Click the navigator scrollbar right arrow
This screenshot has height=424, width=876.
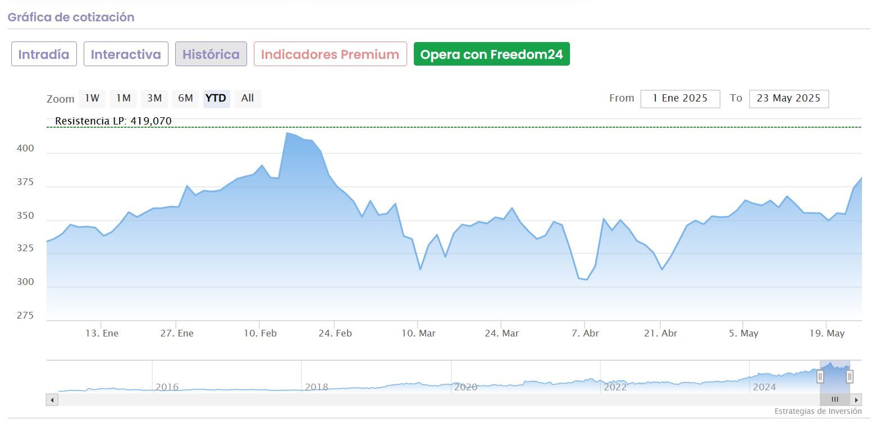(856, 400)
